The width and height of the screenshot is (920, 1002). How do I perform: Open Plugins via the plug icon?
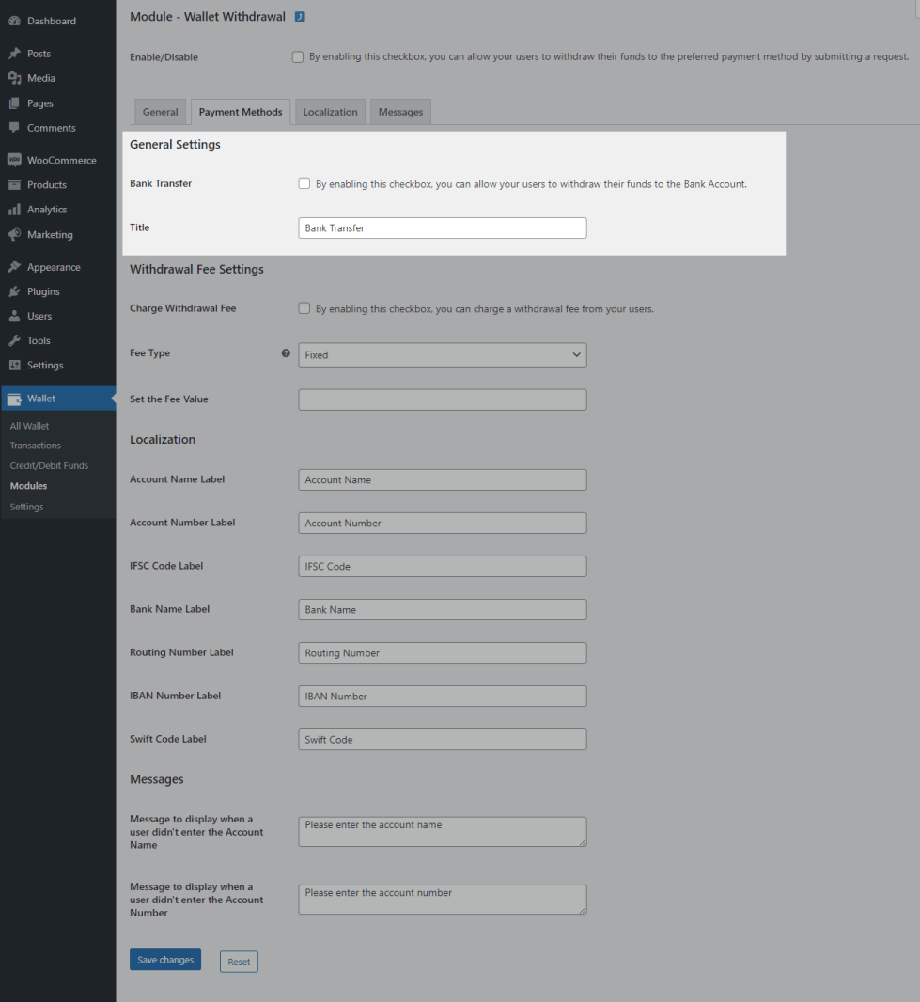[x=14, y=292]
